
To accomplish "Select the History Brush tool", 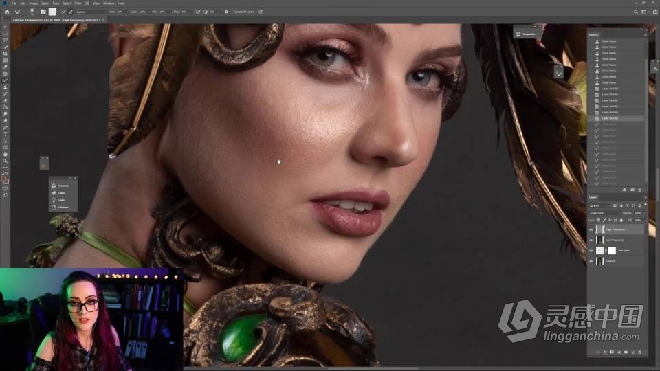I will tap(5, 94).
